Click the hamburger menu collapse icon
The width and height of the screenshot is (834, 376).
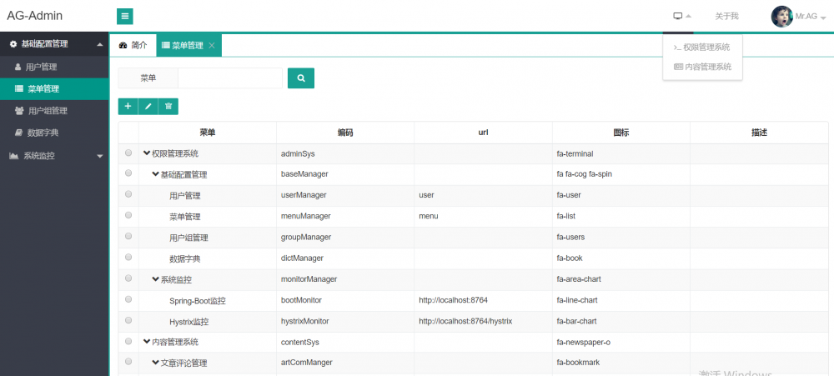(x=125, y=16)
